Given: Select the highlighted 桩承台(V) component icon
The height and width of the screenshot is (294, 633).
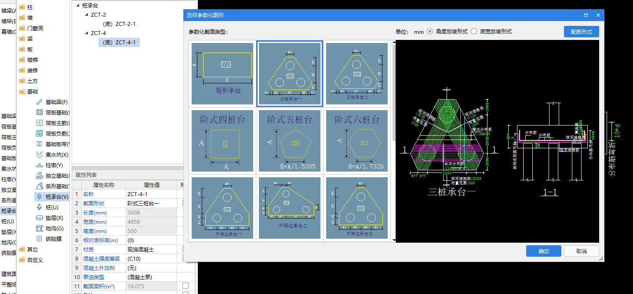Looking at the screenshot, I should tap(40, 197).
